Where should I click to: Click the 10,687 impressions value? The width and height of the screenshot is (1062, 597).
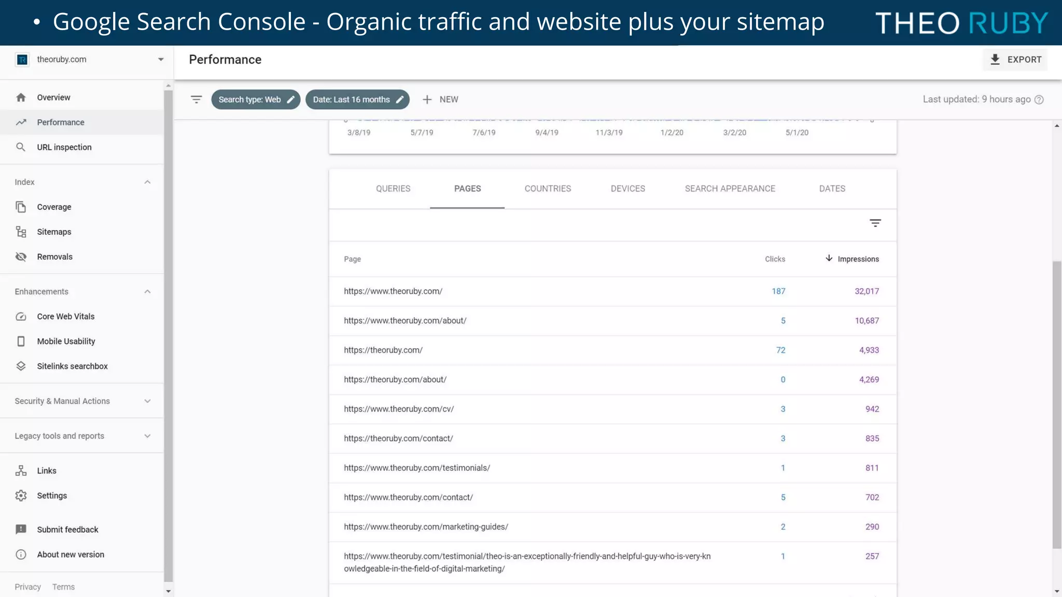pos(867,321)
